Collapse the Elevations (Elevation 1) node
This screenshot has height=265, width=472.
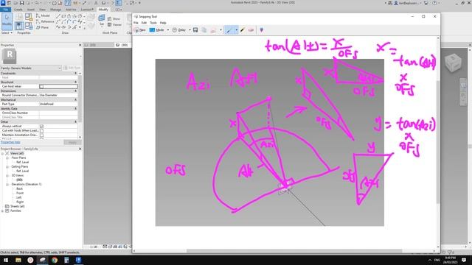pyautogui.click(x=7, y=184)
